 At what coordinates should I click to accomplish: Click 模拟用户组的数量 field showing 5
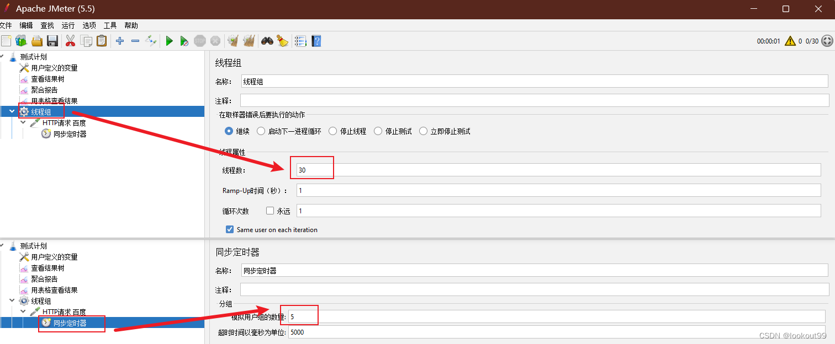557,316
